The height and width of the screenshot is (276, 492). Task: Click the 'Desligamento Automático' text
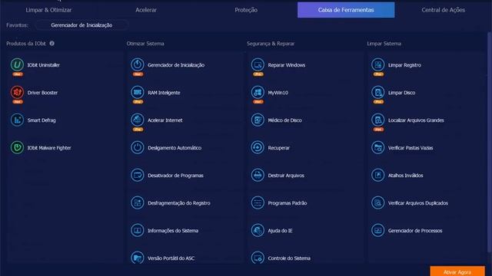coord(175,148)
